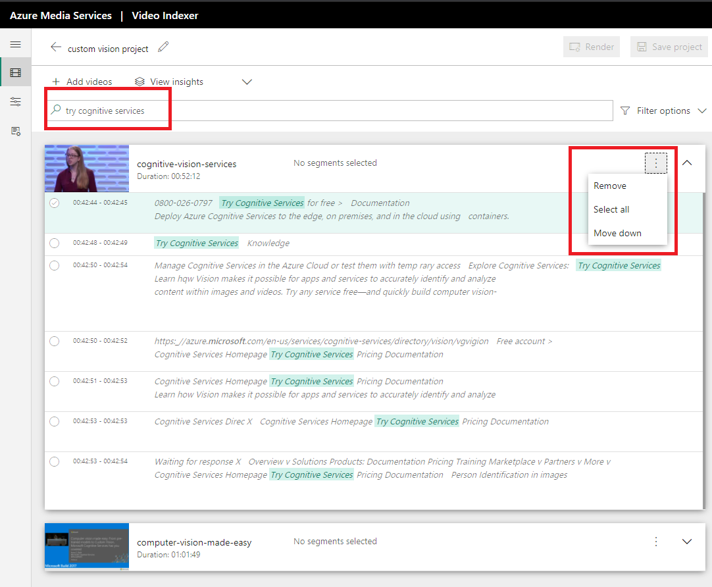Click the Render button
Image resolution: width=712 pixels, height=587 pixels.
pyautogui.click(x=591, y=47)
